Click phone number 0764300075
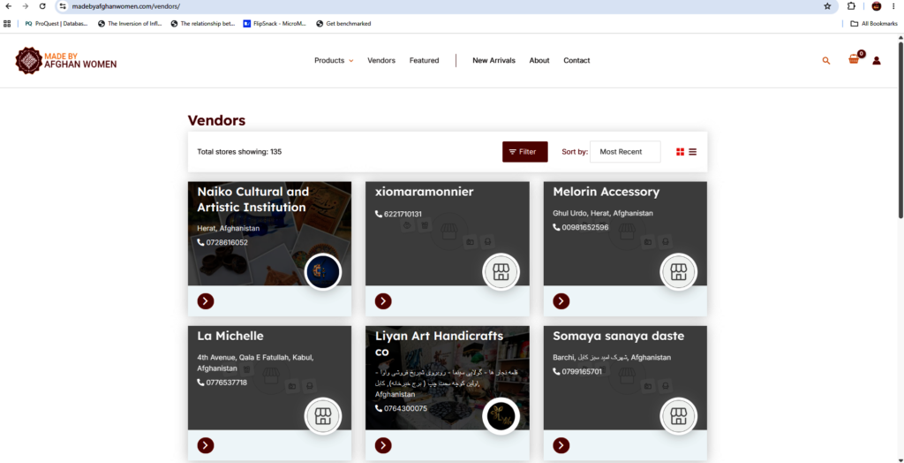This screenshot has height=463, width=904. [405, 409]
